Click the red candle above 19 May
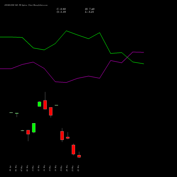This screenshot has width=177, height=177. point(62,136)
